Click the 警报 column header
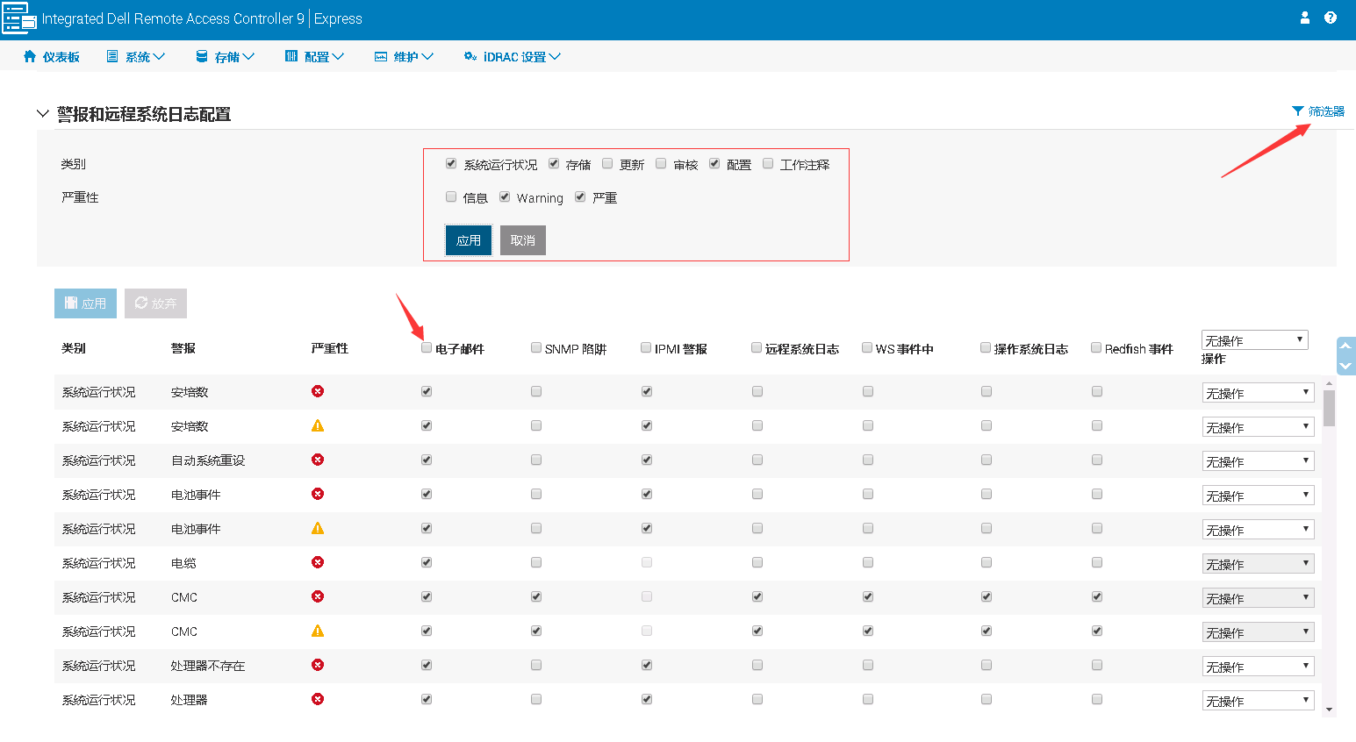 click(x=183, y=348)
